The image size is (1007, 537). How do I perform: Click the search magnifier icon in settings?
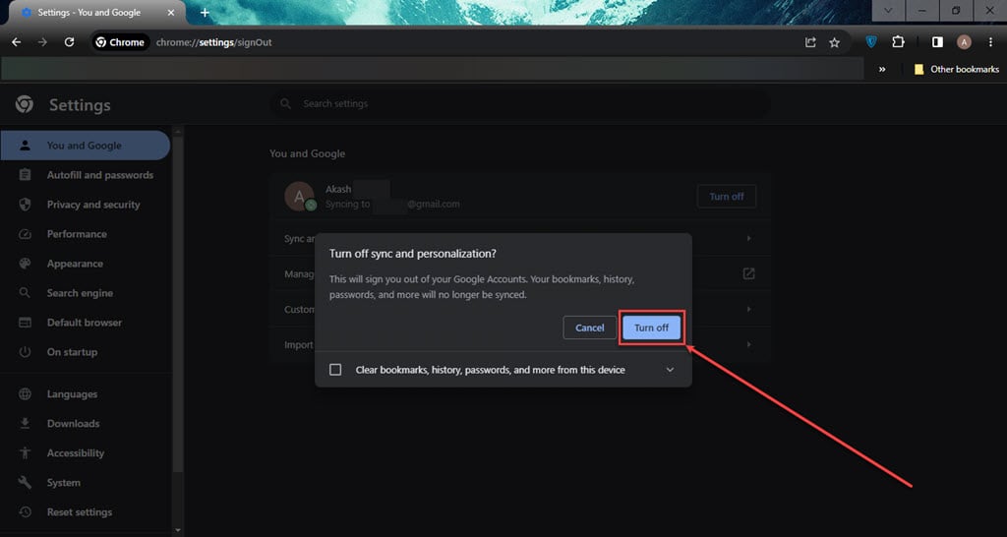(x=286, y=103)
